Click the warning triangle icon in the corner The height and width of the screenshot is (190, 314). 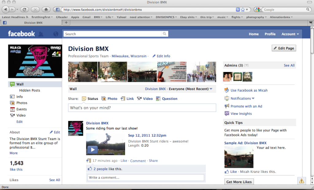tap(302, 181)
